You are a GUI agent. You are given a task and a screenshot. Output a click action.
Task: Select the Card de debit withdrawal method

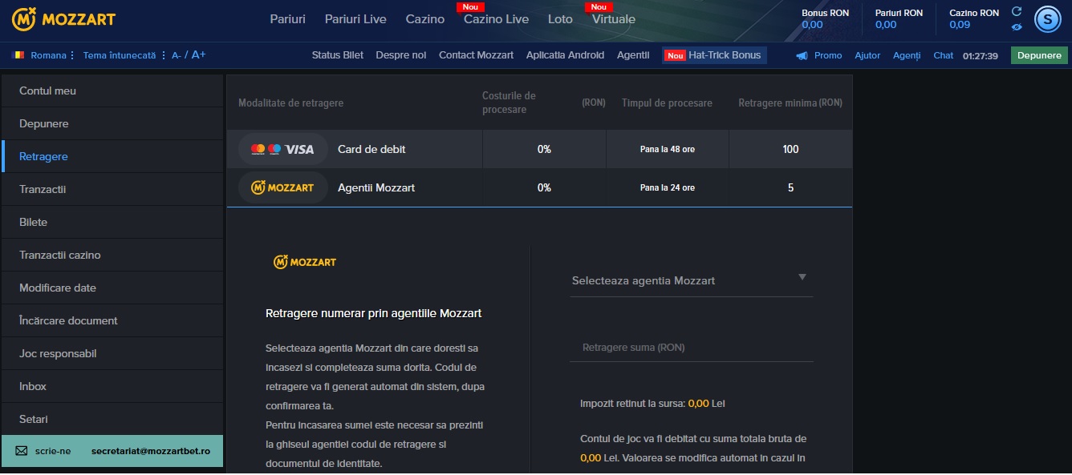(539, 149)
